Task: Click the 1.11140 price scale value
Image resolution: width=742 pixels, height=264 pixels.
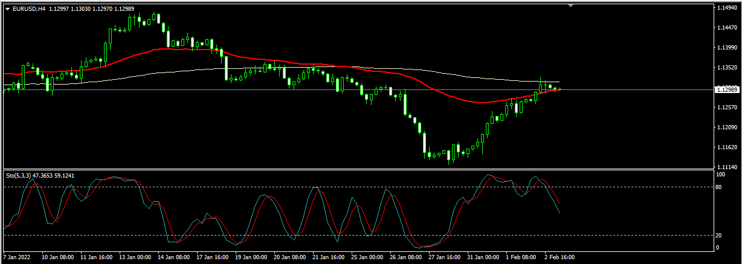Action: pyautogui.click(x=726, y=167)
